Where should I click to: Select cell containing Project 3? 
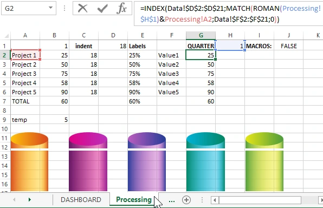click(x=25, y=74)
